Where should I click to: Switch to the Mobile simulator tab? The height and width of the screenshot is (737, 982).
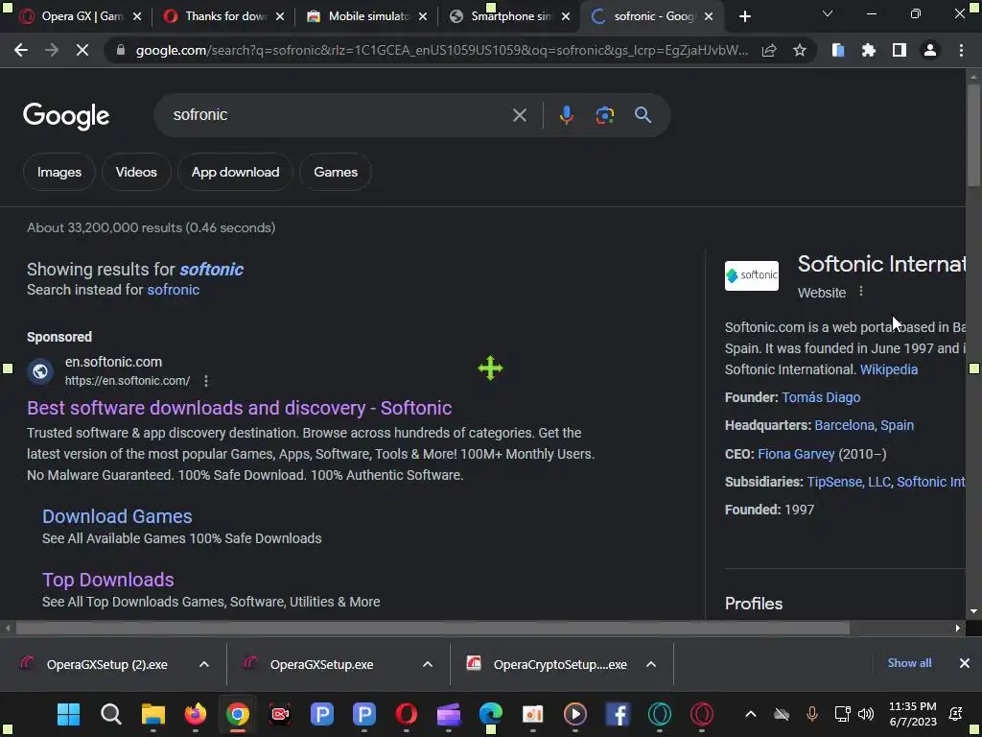click(365, 17)
